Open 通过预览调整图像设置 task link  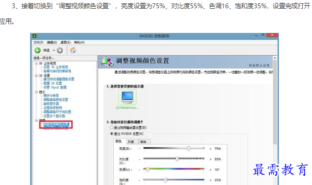59,79
